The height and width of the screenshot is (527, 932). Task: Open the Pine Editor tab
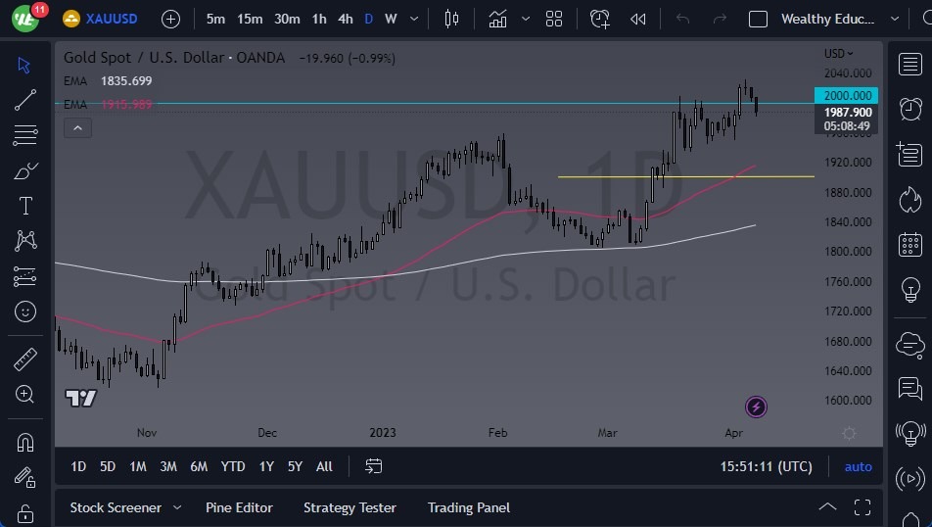point(239,507)
